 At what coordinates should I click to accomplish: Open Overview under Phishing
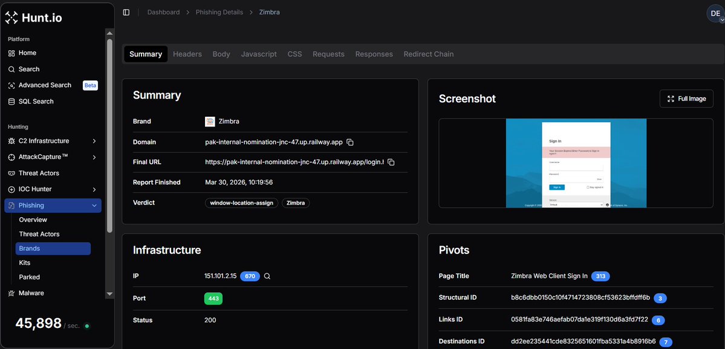[x=33, y=220]
